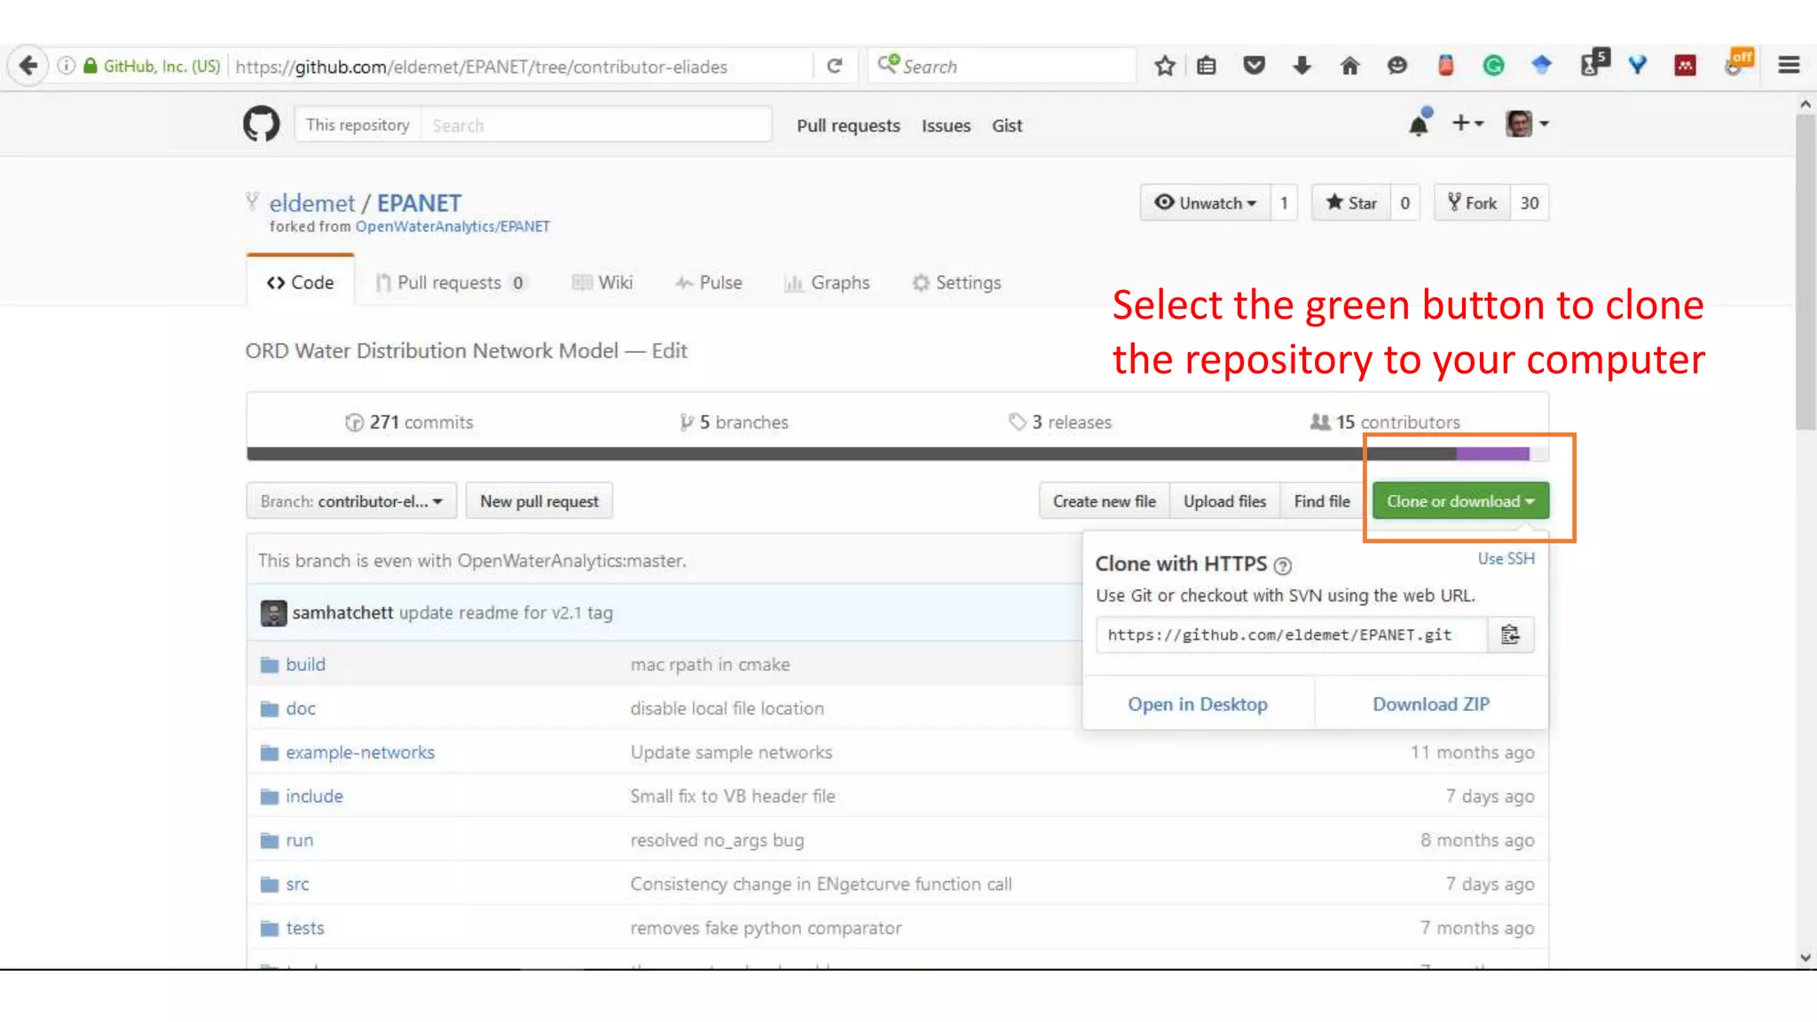Click help icon beside Clone with HTTPS
Screen dimensions: 1817x1022
pos(1283,565)
